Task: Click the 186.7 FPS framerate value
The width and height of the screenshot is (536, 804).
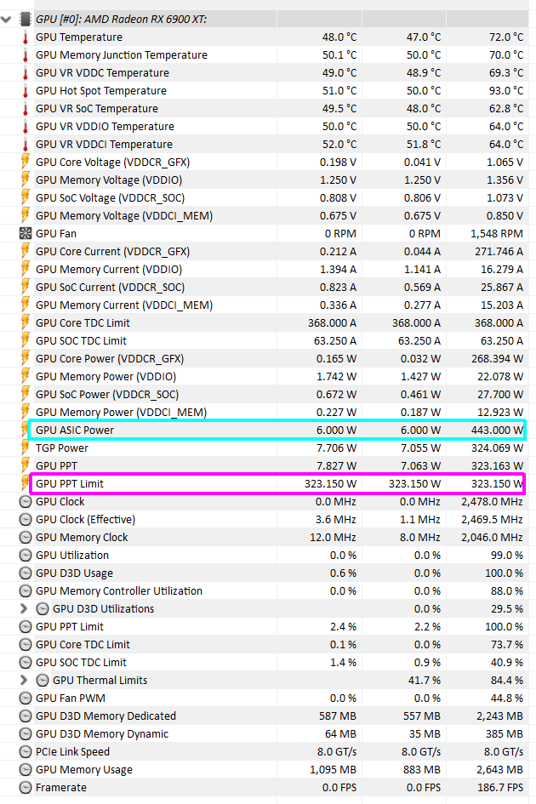Action: (x=500, y=788)
